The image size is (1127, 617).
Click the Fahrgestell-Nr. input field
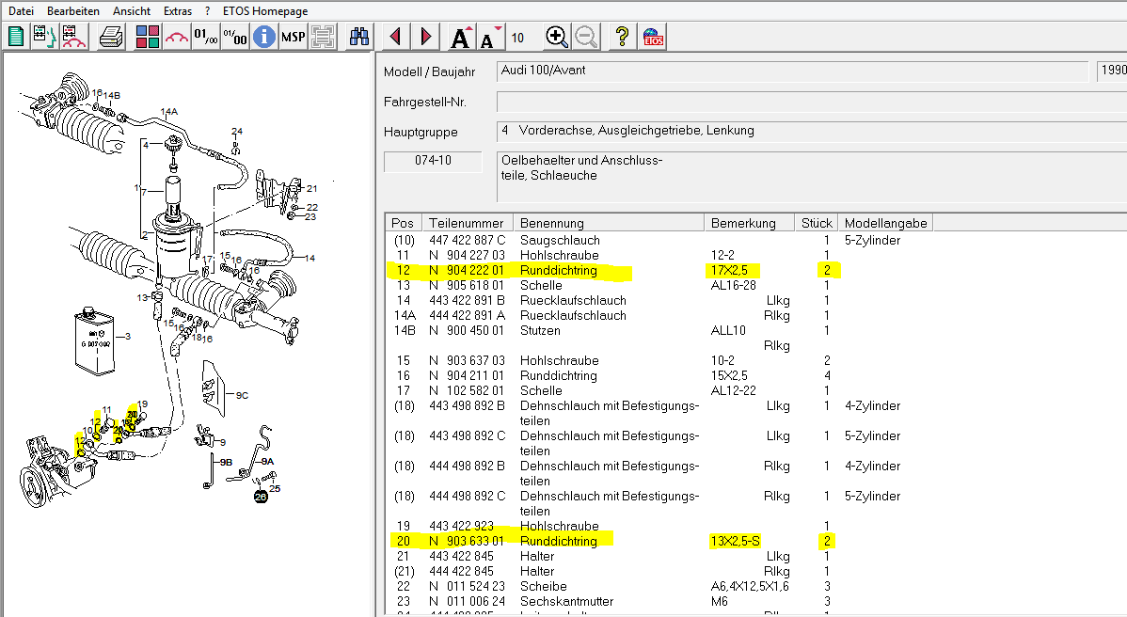[809, 102]
